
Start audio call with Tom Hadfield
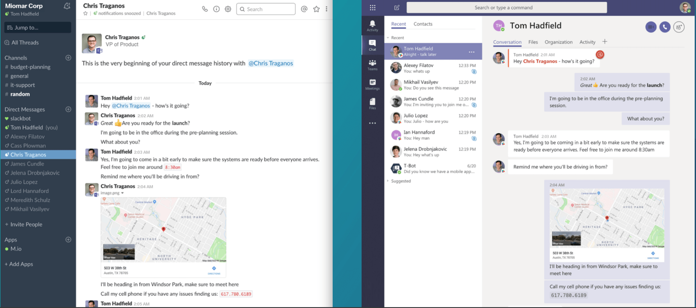665,27
